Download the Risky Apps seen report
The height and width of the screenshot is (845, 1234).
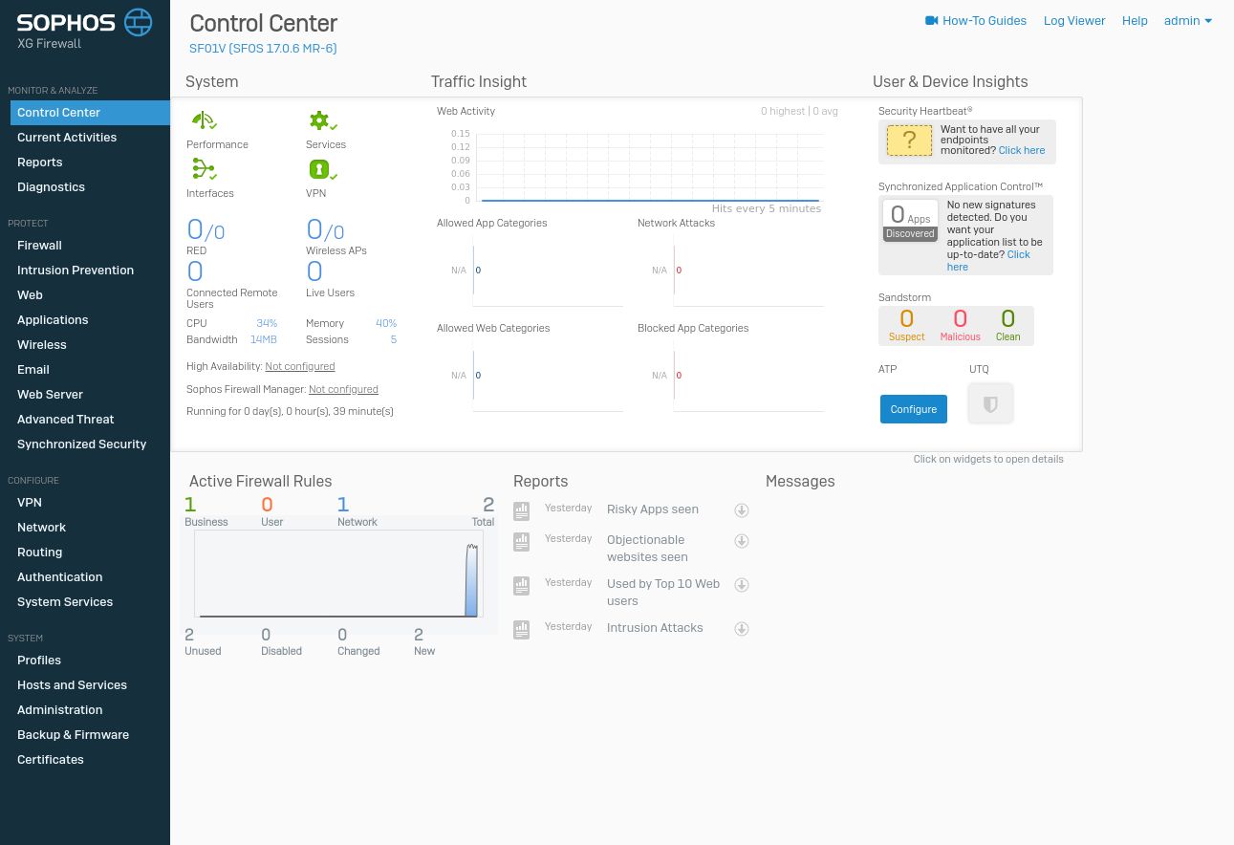pyautogui.click(x=741, y=509)
